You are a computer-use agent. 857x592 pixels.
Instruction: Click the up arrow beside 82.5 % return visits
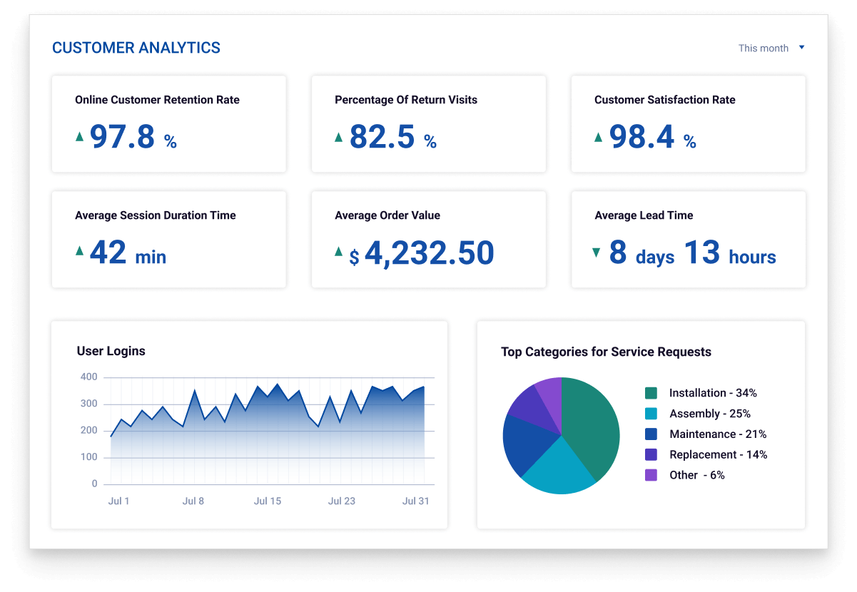coord(339,136)
